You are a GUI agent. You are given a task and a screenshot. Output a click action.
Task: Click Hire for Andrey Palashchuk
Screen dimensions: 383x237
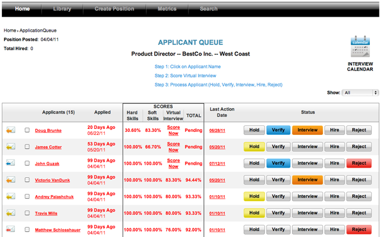(x=335, y=196)
